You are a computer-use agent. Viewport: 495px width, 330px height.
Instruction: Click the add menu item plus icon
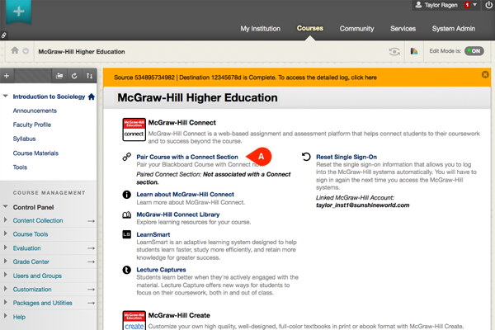click(x=7, y=76)
